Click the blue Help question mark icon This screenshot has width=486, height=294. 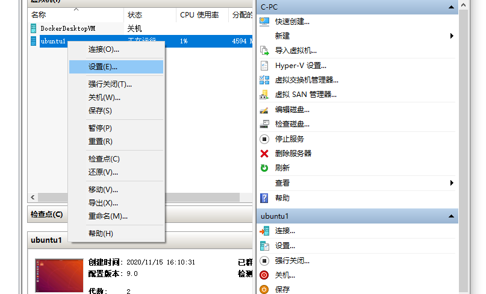tap(264, 198)
